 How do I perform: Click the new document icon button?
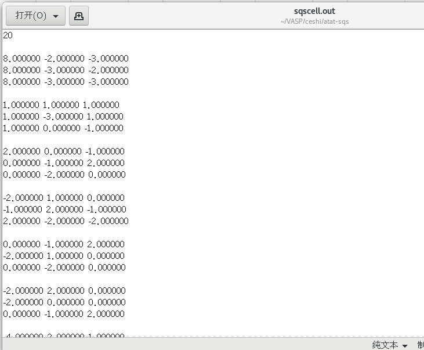(79, 16)
